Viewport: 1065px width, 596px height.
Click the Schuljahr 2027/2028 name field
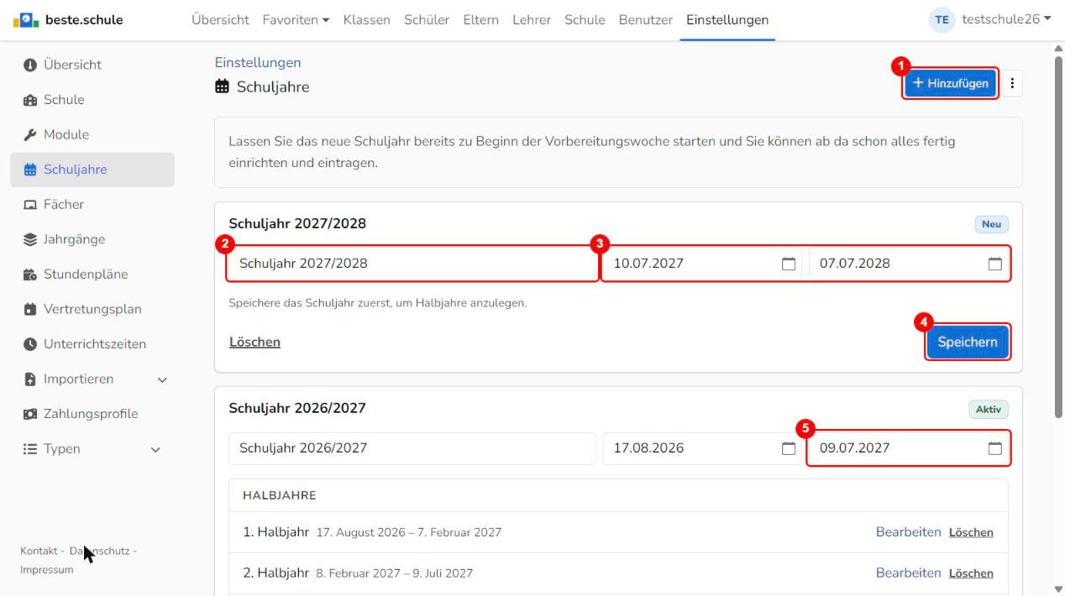pyautogui.click(x=412, y=264)
